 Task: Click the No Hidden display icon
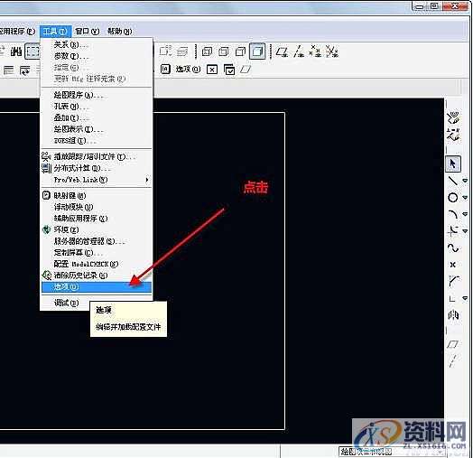[240, 51]
